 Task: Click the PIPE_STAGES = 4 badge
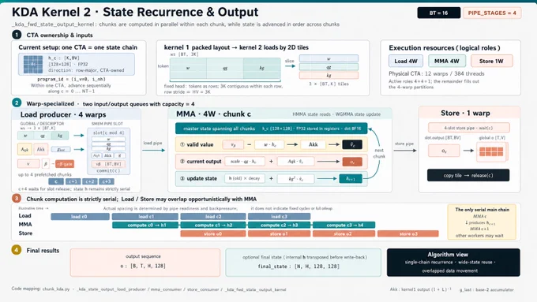pyautogui.click(x=492, y=13)
